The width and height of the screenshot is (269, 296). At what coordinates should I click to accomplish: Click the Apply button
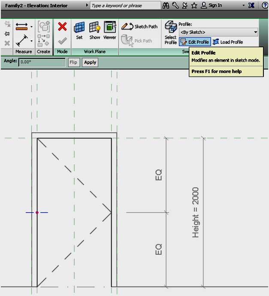90,62
